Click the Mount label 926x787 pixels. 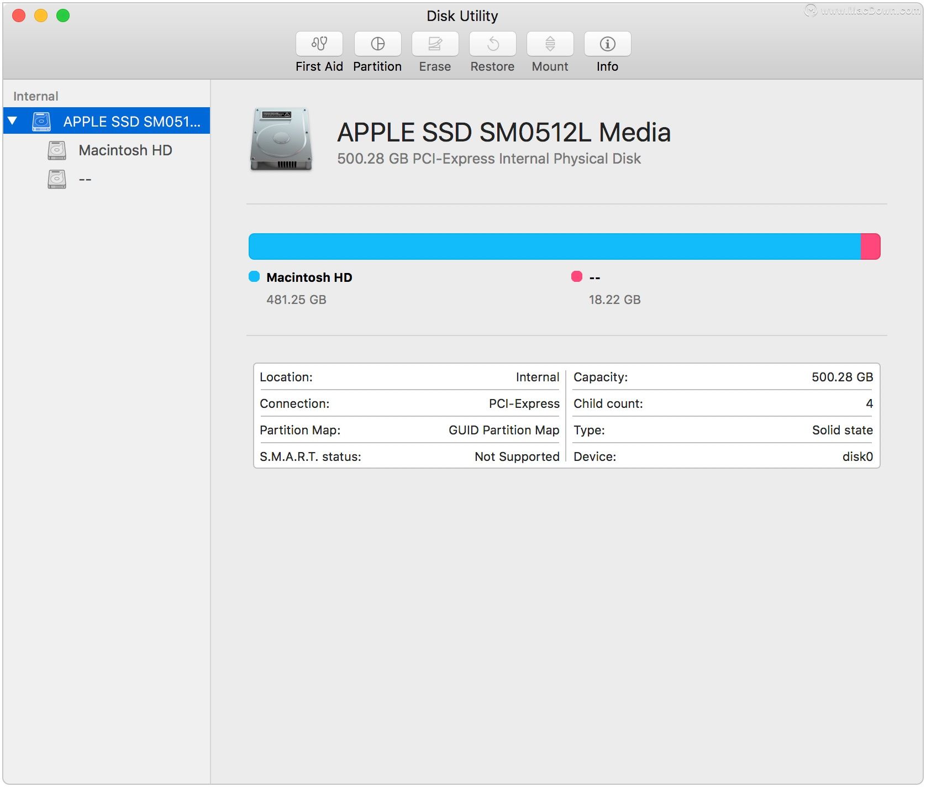pos(550,66)
